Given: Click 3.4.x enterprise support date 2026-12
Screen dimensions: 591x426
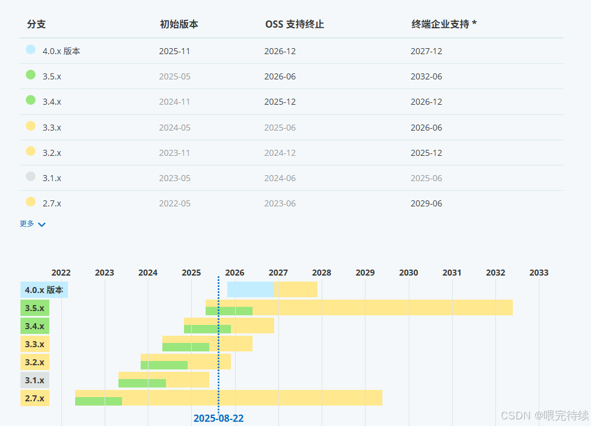Looking at the screenshot, I should (x=426, y=102).
